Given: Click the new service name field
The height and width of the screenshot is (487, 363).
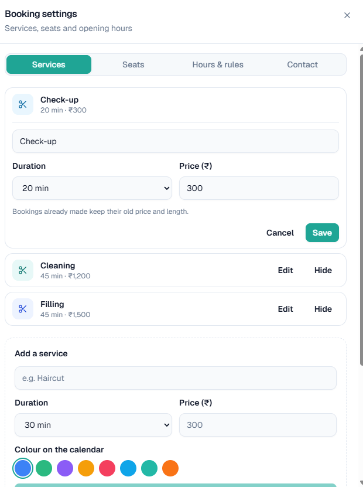Looking at the screenshot, I should tap(176, 378).
